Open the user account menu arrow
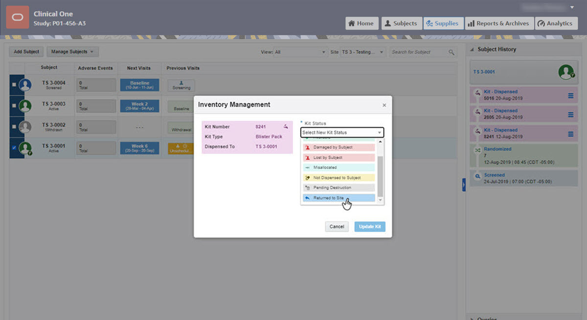This screenshot has width=587, height=320. (x=572, y=7)
